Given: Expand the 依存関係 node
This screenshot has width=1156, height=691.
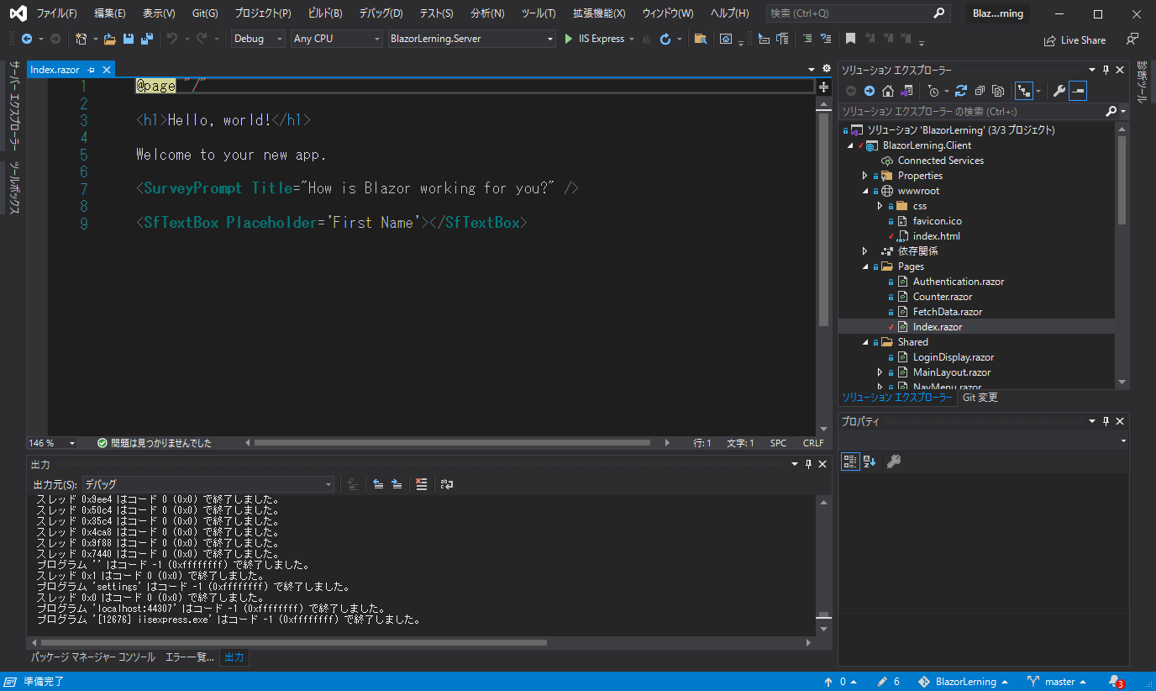Looking at the screenshot, I should coord(864,251).
